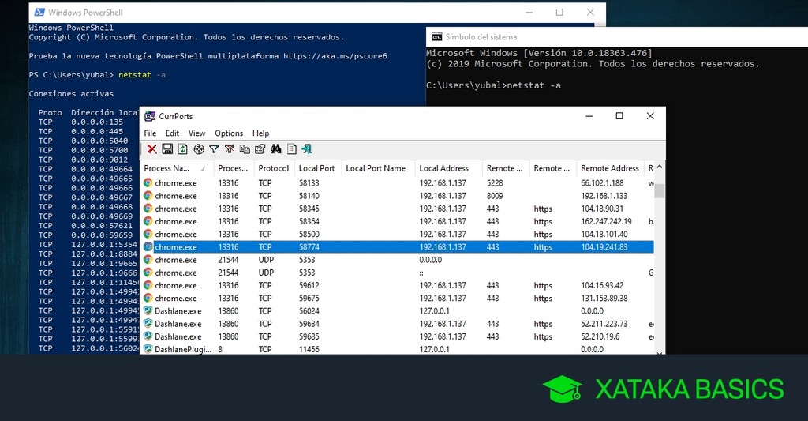The height and width of the screenshot is (421, 808).
Task: Select remote address 104.18.101.40
Action: tap(604, 235)
